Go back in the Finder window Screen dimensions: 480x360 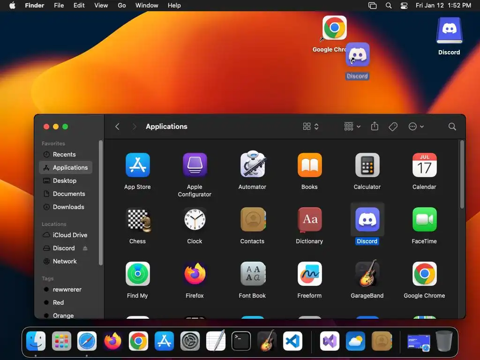[117, 127]
